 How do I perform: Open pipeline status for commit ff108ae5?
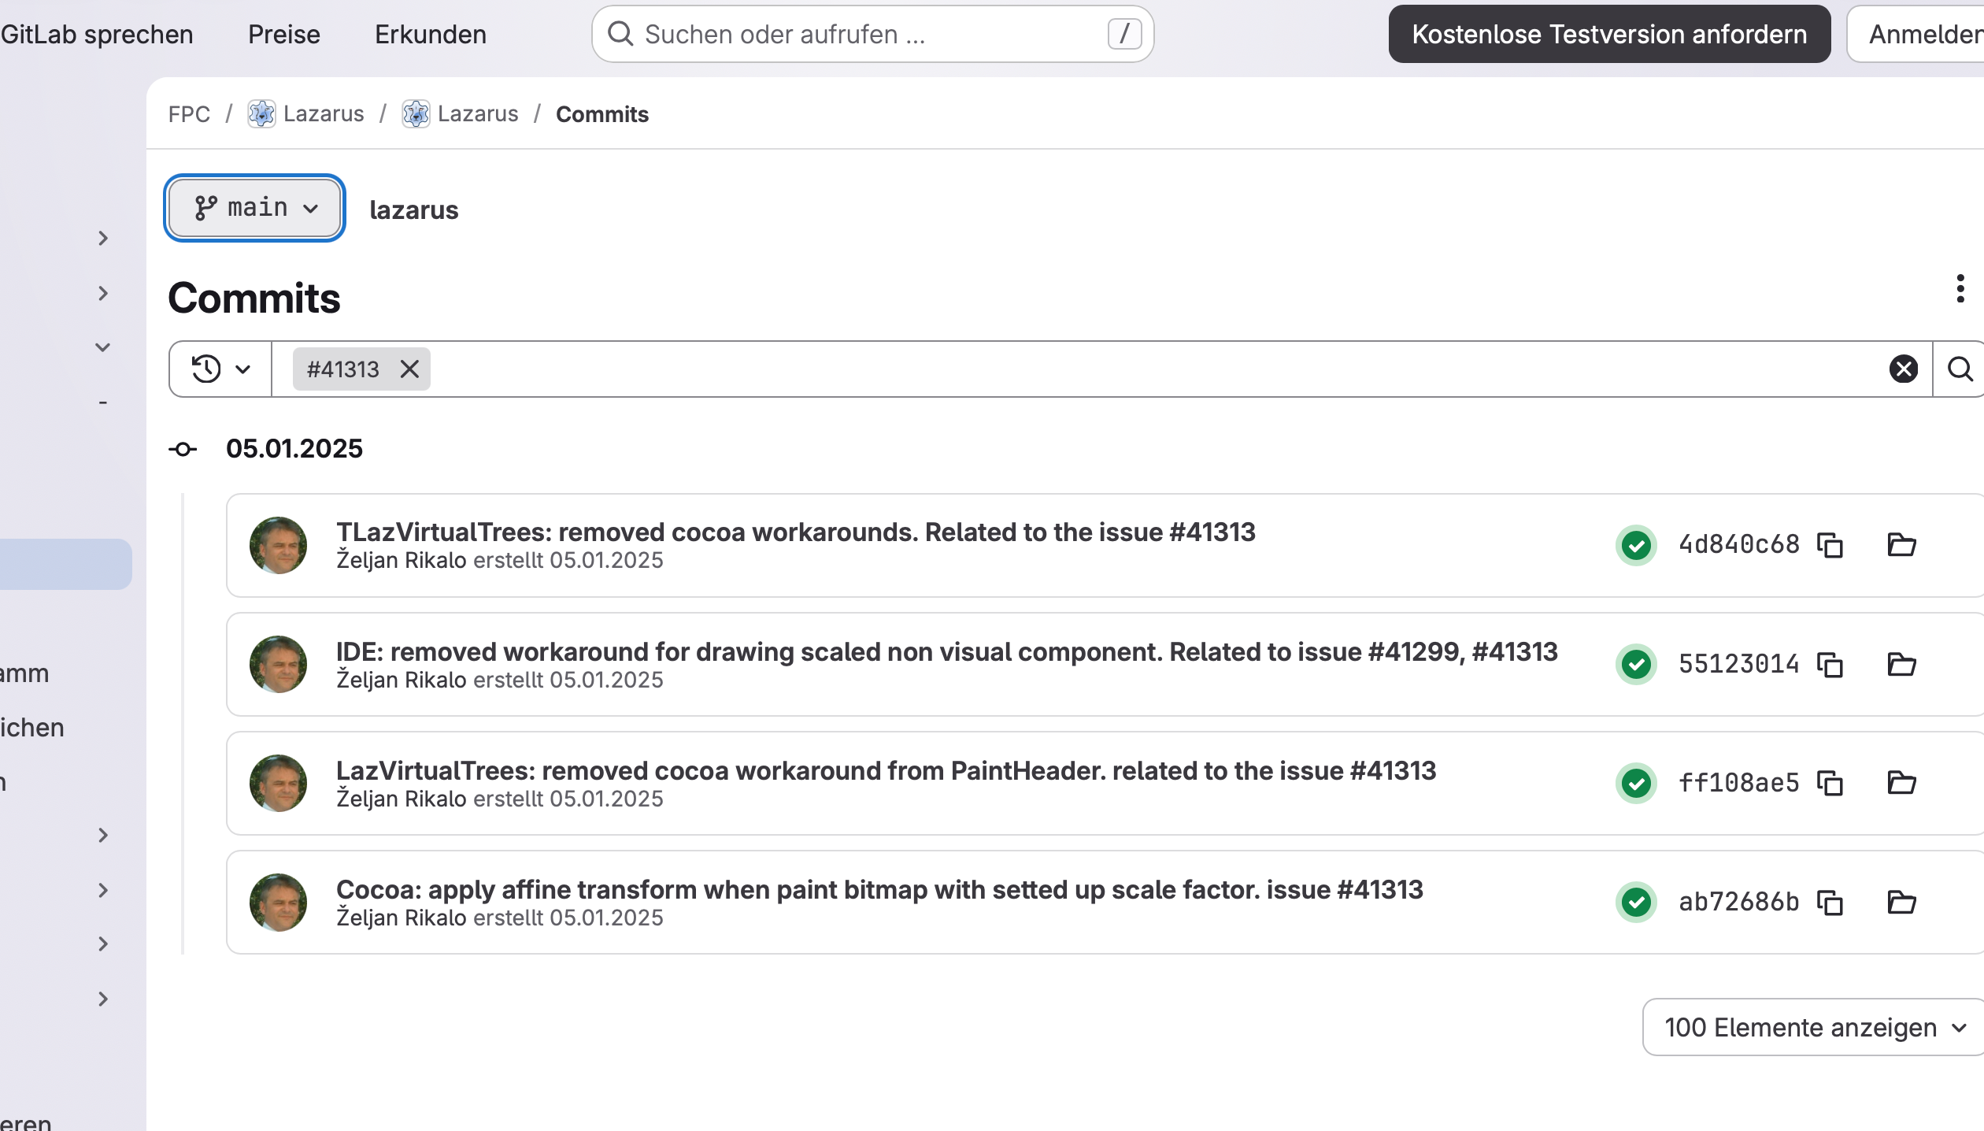point(1636,784)
